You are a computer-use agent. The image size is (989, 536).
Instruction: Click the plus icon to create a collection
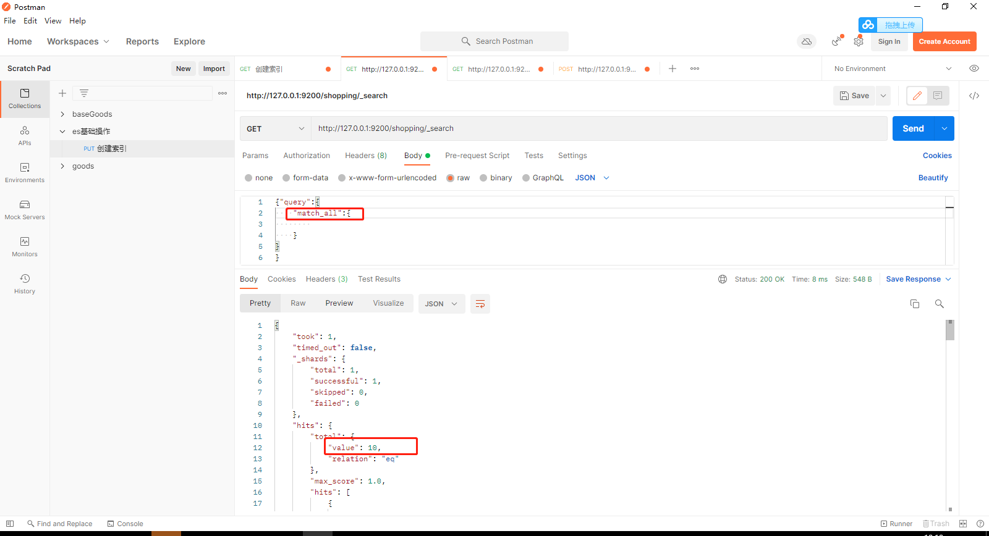[x=62, y=93]
